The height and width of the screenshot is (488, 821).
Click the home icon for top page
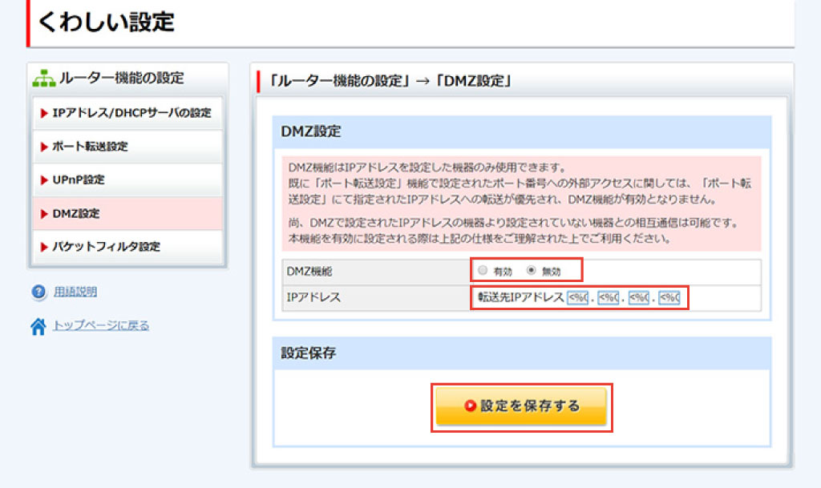coord(38,326)
